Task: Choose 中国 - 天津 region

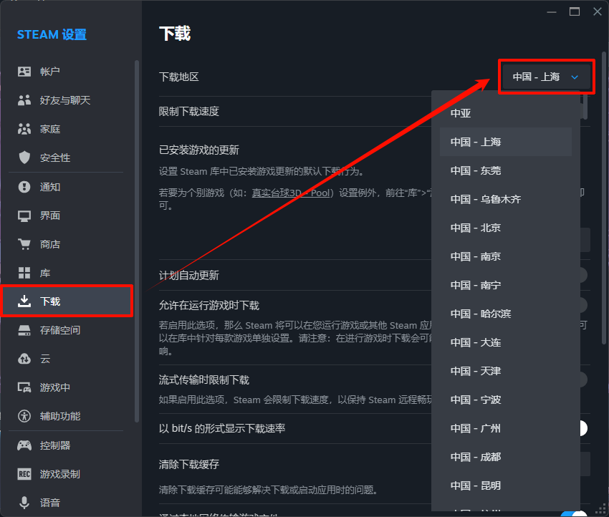Action: (x=505, y=371)
